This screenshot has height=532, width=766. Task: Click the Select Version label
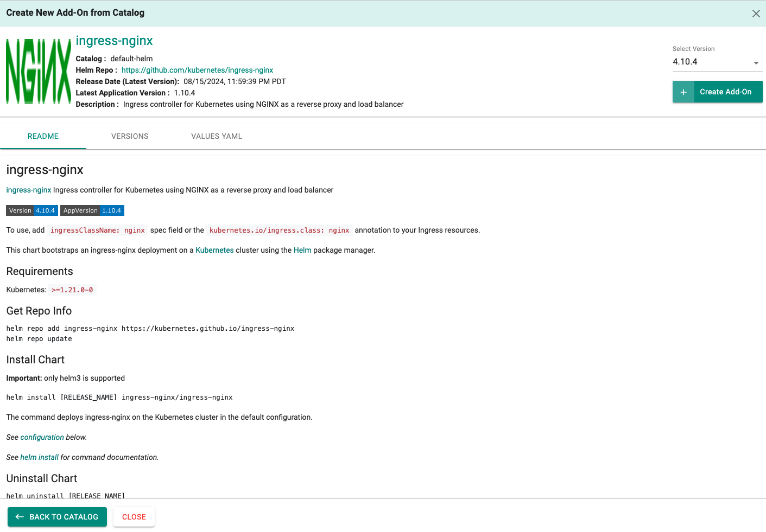693,49
